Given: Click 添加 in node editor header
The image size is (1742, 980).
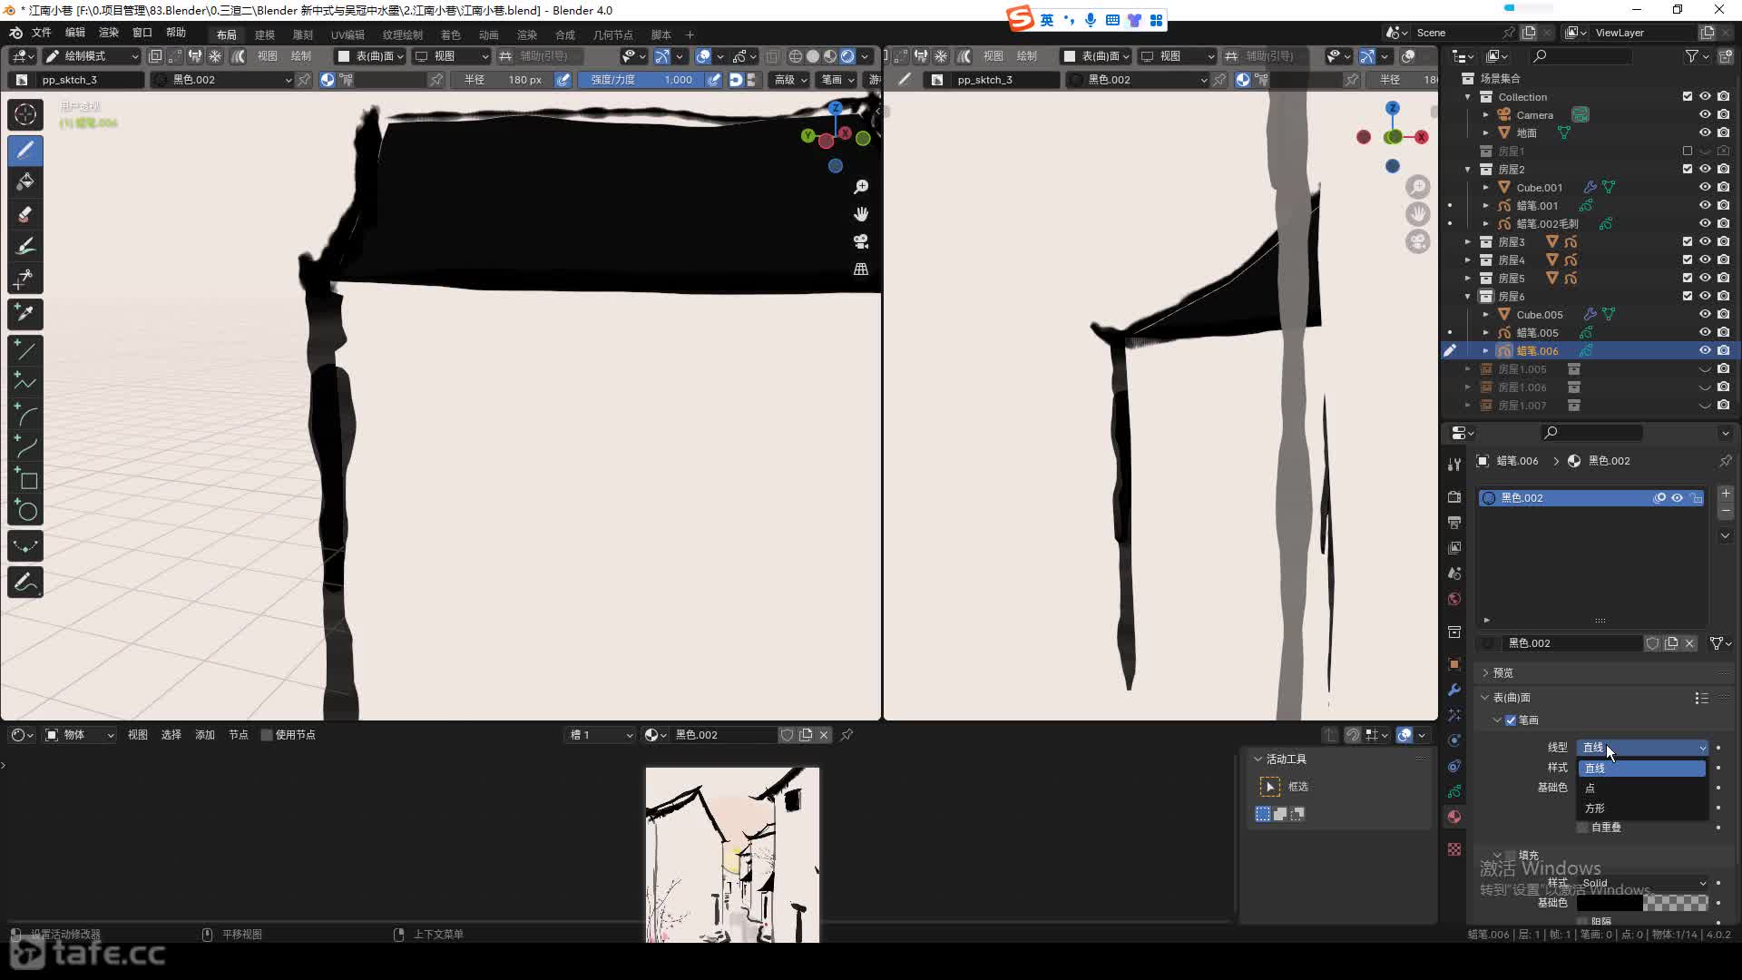Looking at the screenshot, I should pos(205,735).
